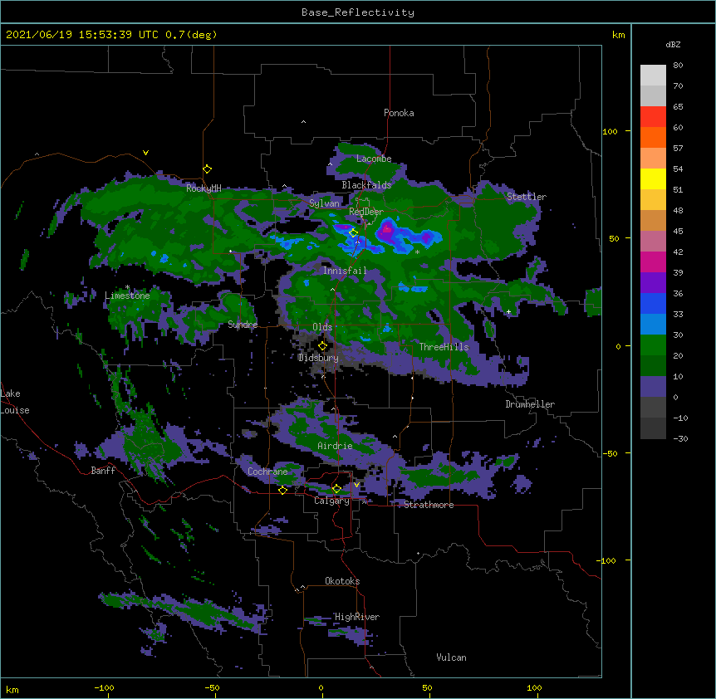Select the light gray 80-70 dBZ swatch

(653, 76)
